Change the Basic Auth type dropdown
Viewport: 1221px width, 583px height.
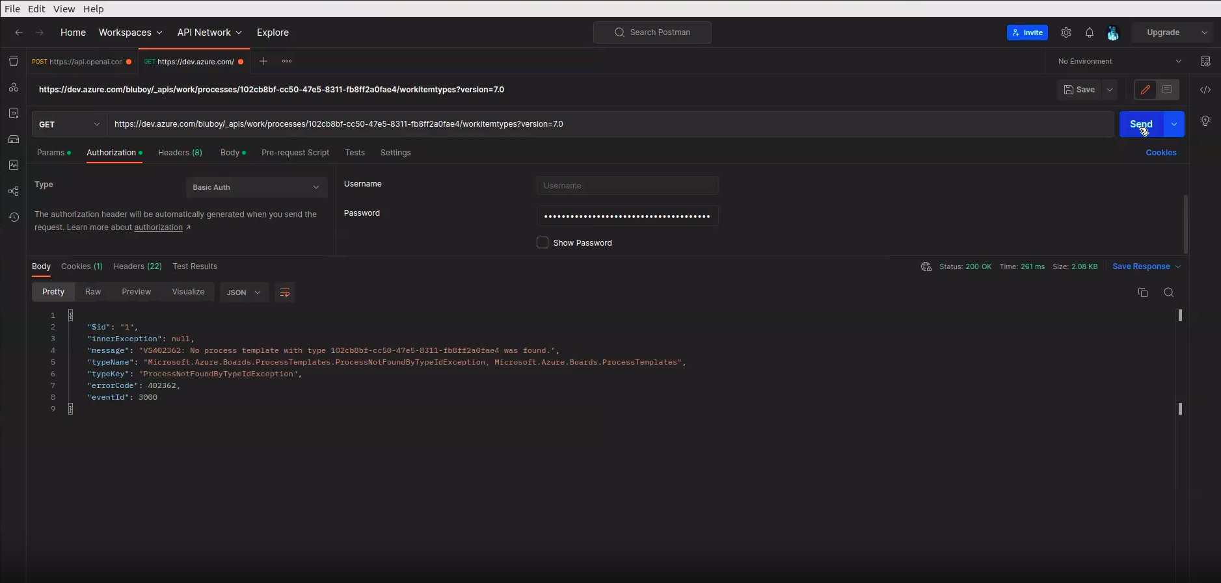pos(256,187)
